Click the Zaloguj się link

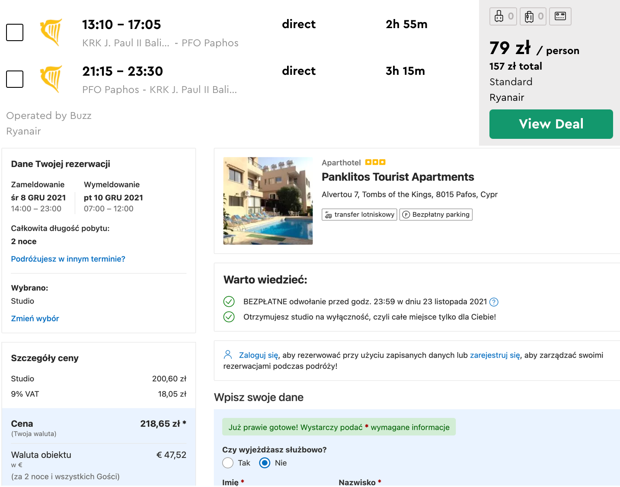(x=259, y=355)
